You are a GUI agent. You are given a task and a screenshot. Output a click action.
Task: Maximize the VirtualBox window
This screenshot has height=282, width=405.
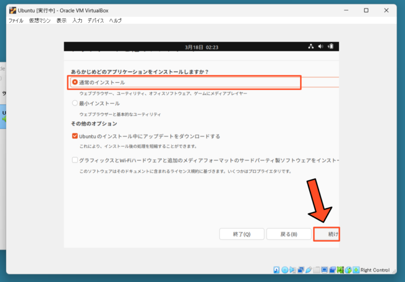[366, 10]
